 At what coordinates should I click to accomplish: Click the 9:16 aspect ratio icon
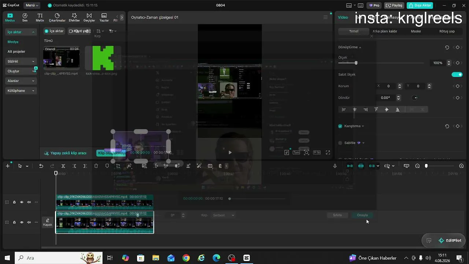317,153
